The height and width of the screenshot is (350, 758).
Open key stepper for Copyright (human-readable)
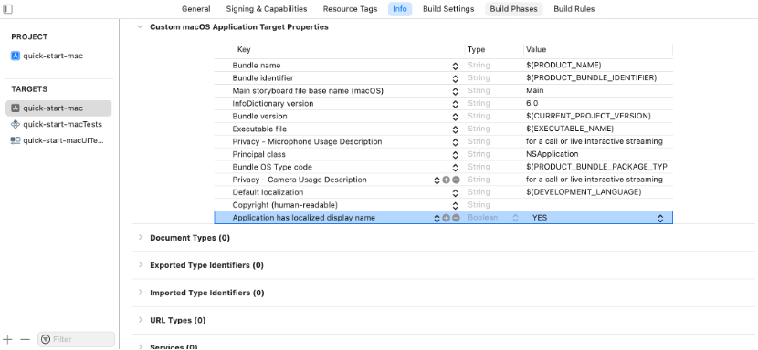455,205
